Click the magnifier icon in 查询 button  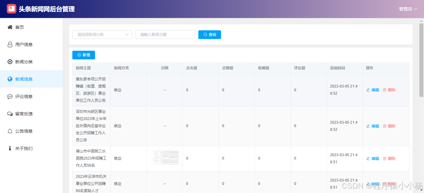pyautogui.click(x=205, y=35)
